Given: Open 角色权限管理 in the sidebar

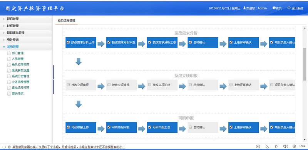Looking at the screenshot, I should click(x=20, y=65).
